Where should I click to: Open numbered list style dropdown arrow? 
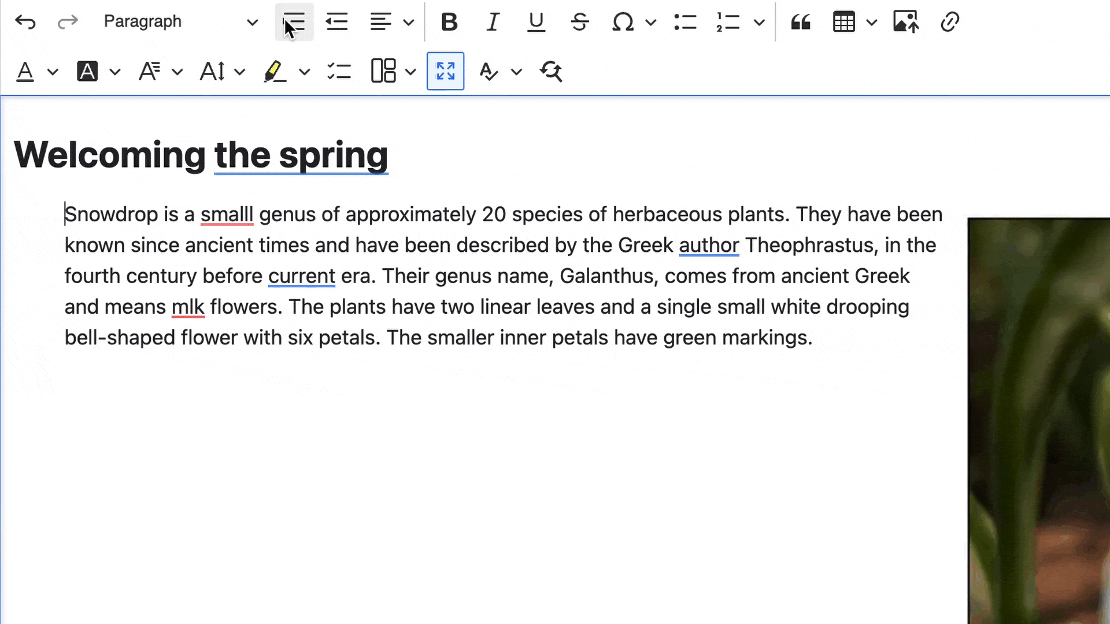coord(760,23)
